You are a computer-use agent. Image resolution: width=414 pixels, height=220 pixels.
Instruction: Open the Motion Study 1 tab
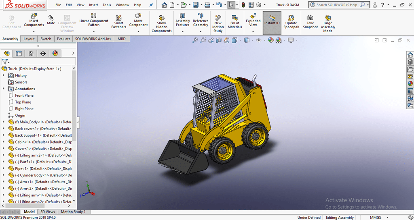coord(73,212)
